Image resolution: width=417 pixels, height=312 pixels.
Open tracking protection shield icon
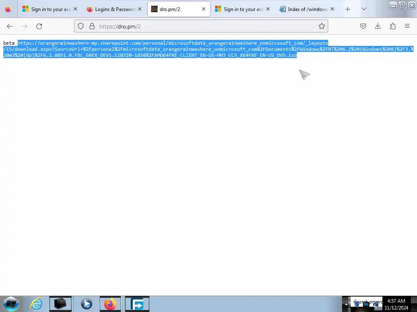(x=81, y=26)
